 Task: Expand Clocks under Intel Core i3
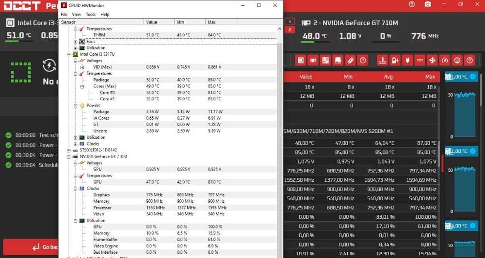(75, 144)
